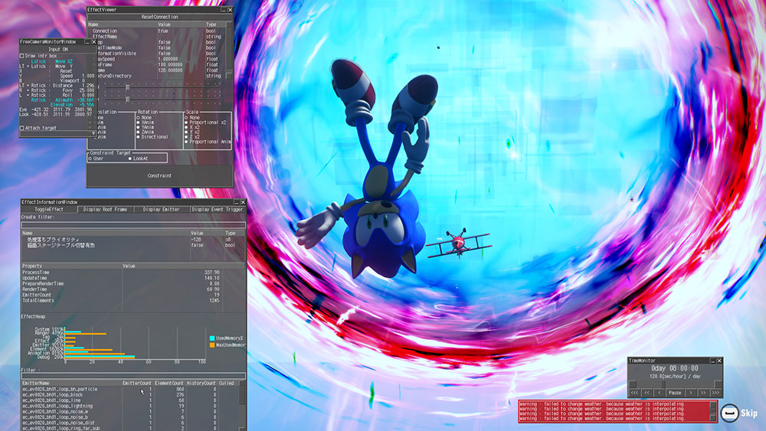
Task: Check the Attach target option
Action: click(x=22, y=128)
